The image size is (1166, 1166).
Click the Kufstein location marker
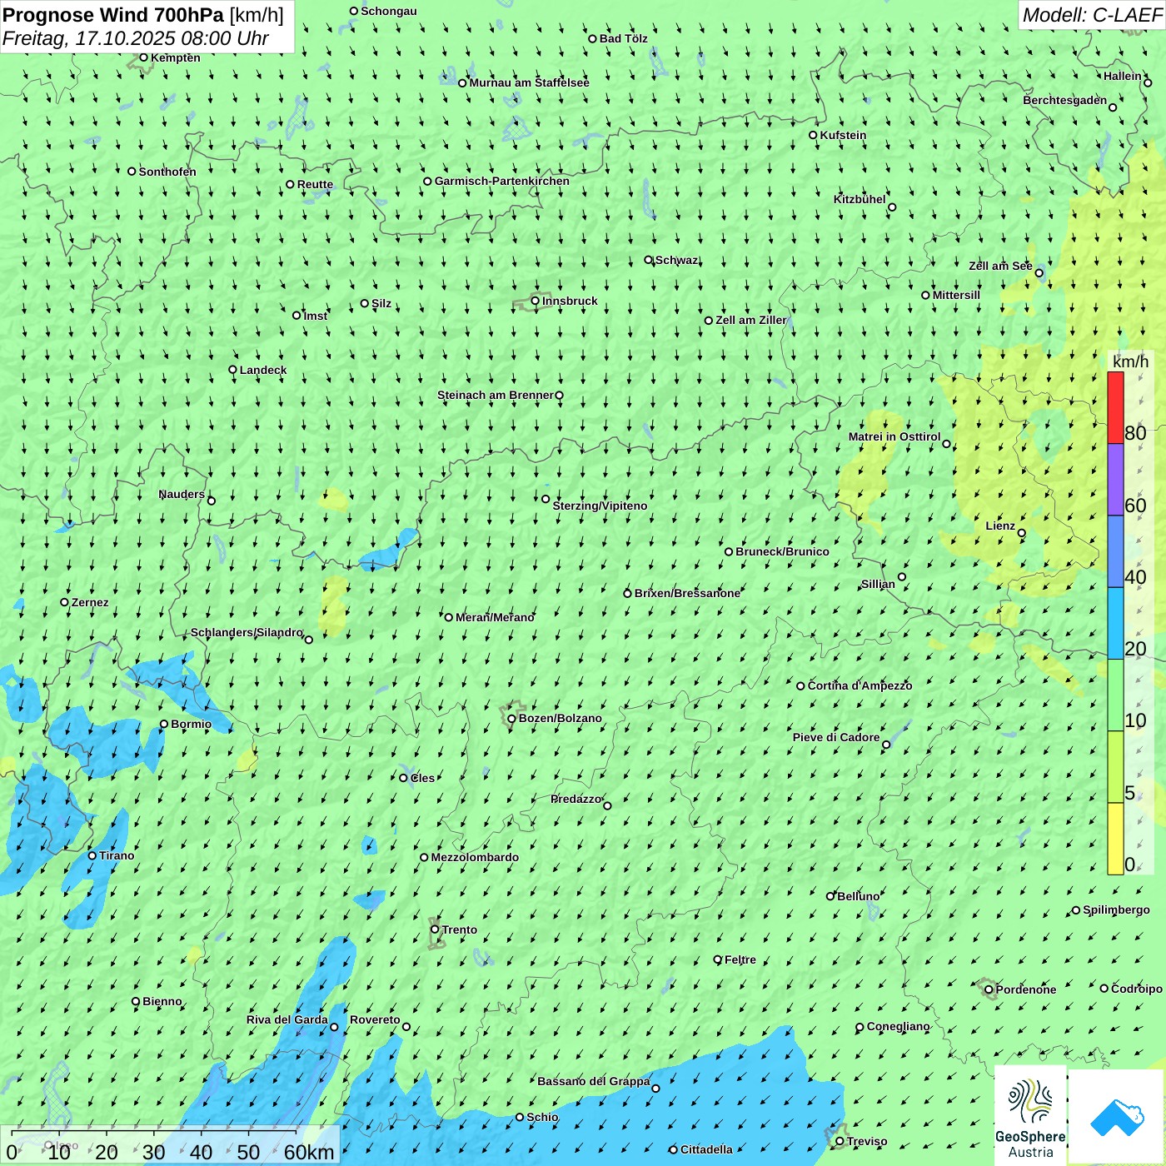pyautogui.click(x=814, y=135)
